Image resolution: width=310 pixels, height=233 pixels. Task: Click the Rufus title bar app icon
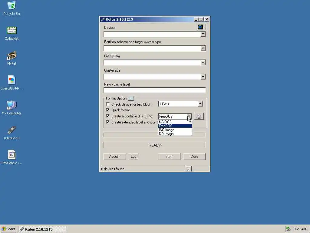(x=102, y=19)
